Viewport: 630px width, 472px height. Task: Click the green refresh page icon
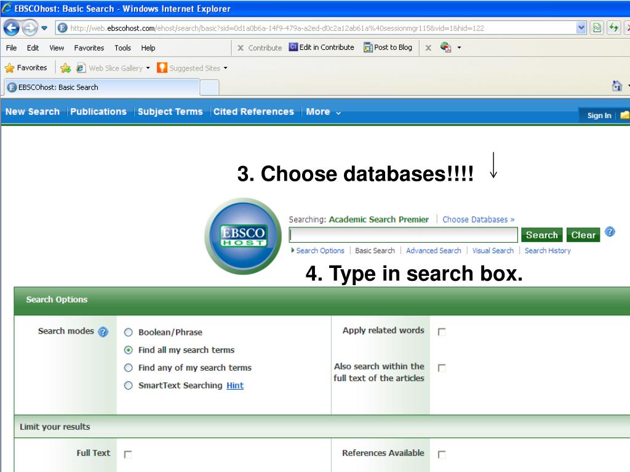pyautogui.click(x=613, y=28)
